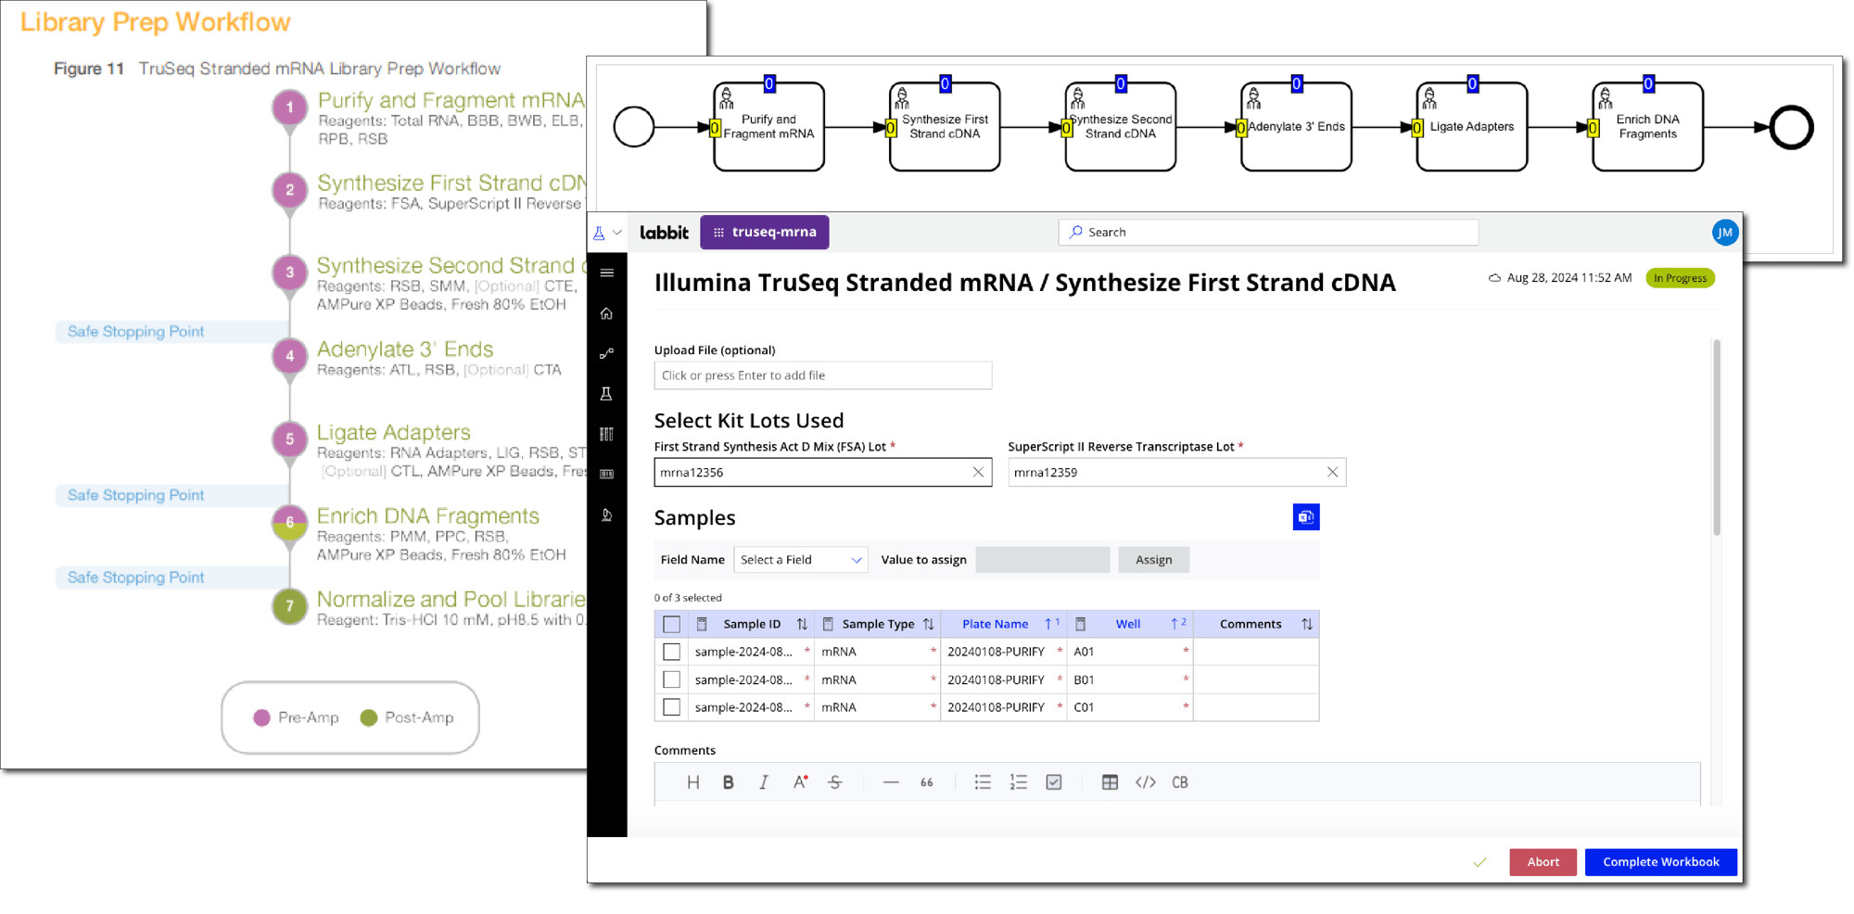Expand the chevron next to flask app icon
The width and height of the screenshot is (1854, 914).
pos(617,233)
